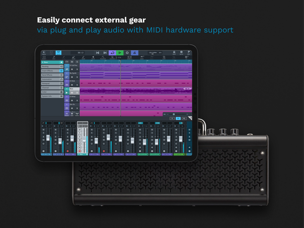Click the Undo icon

142,57
